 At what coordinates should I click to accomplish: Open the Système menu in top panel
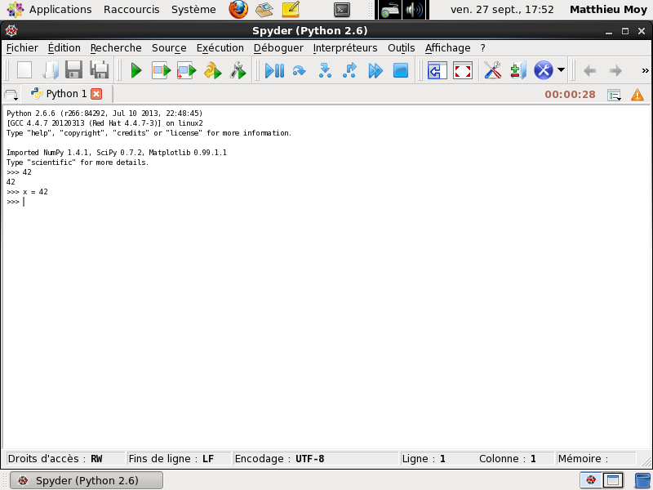point(193,10)
